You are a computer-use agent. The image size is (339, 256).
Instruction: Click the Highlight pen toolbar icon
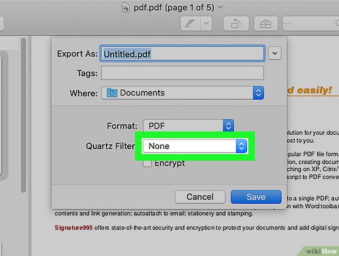190,24
